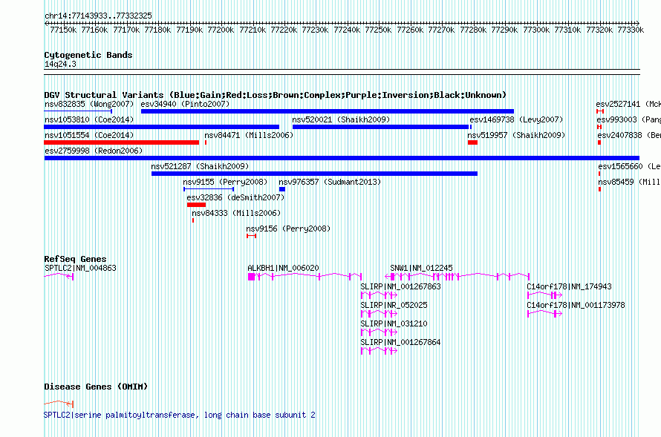Select the ALKBH1 gene model glyph
The image size is (661, 437).
pos(305,276)
